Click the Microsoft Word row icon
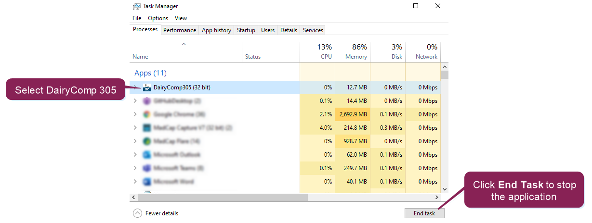 pyautogui.click(x=147, y=182)
